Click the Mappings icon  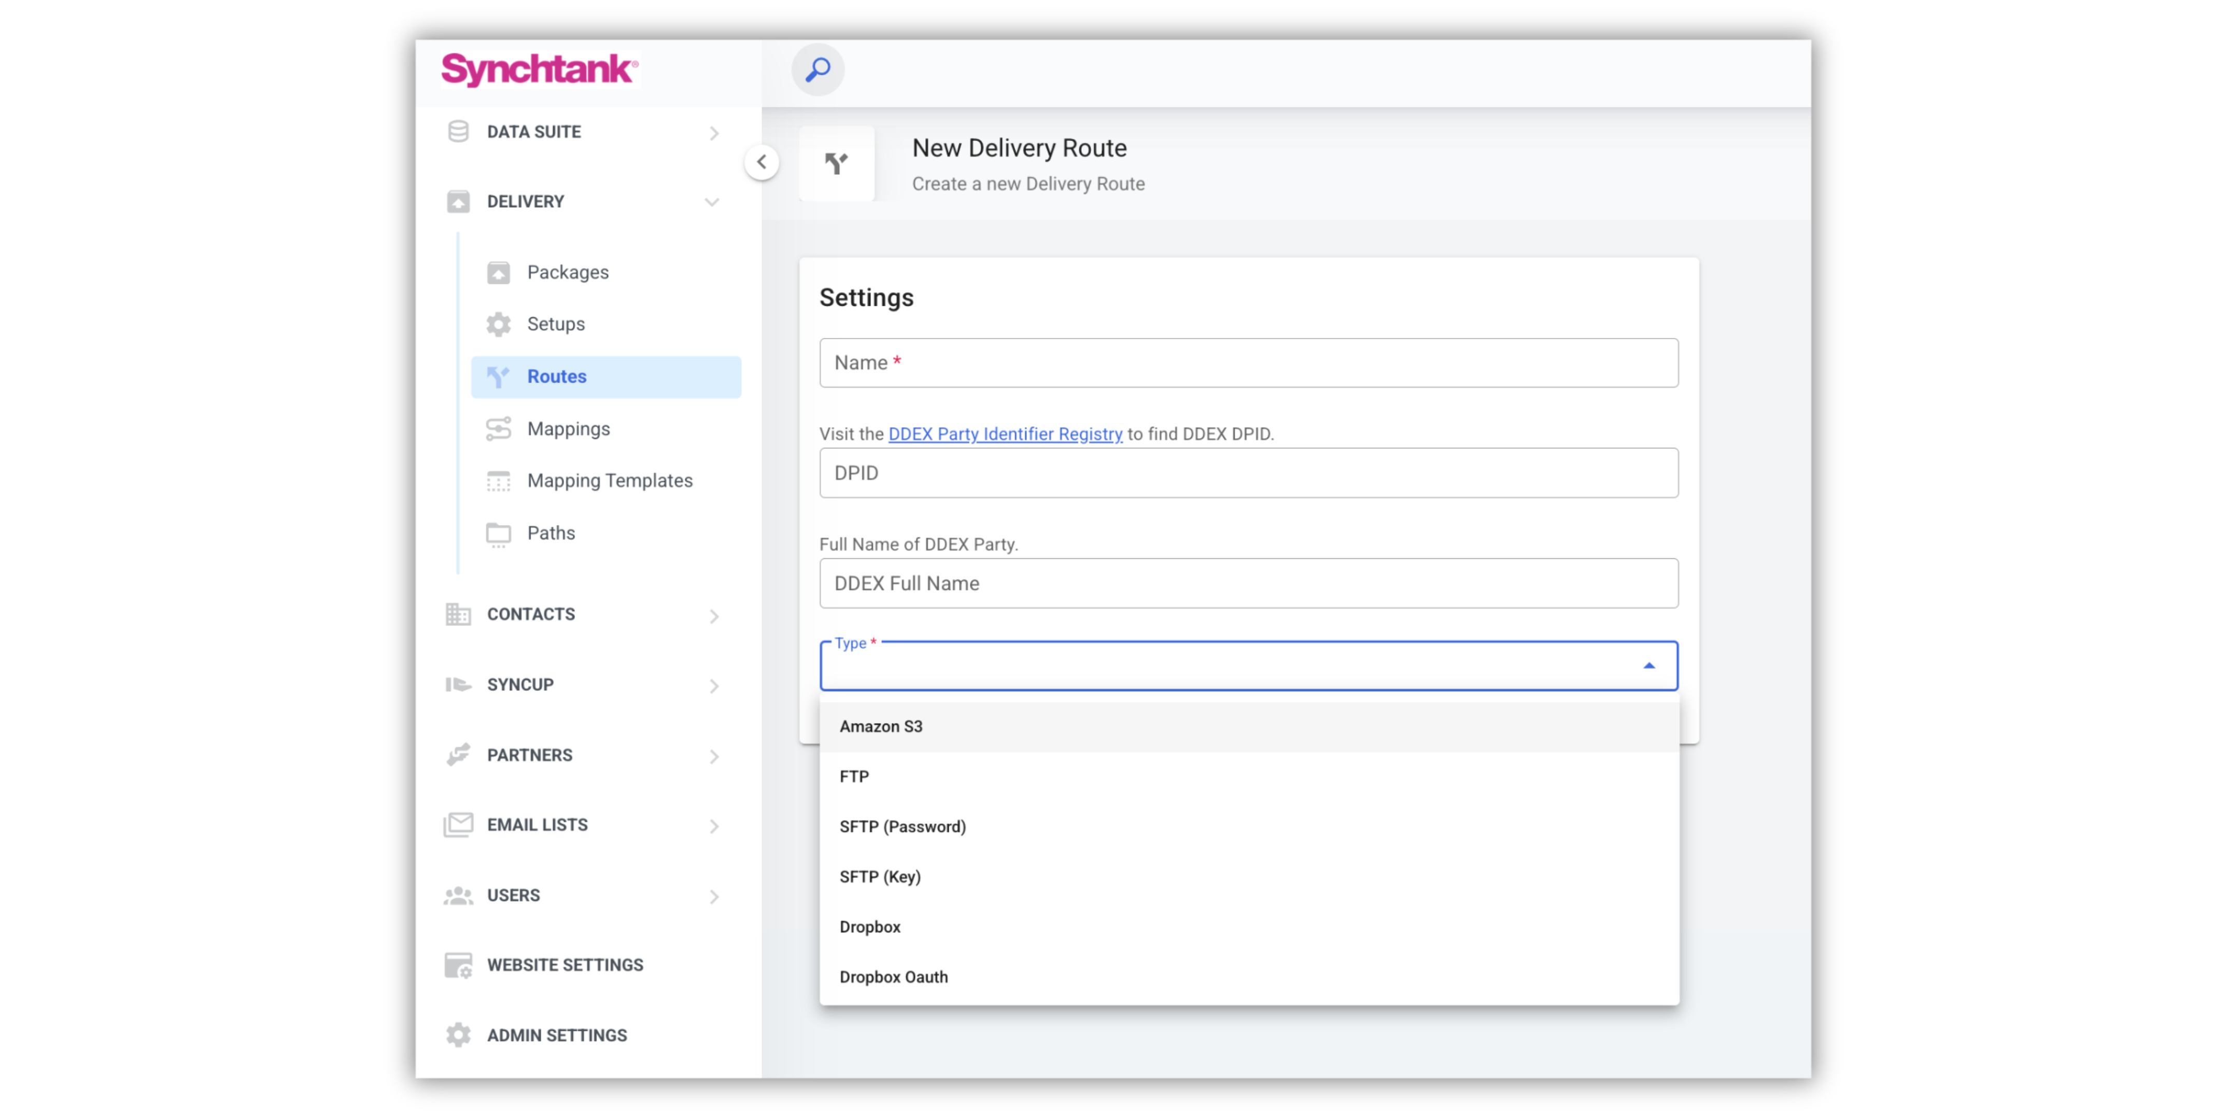(499, 429)
